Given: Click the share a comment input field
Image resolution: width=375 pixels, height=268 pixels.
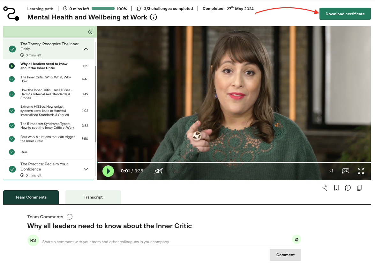Looking at the screenshot, I should tap(166, 242).
